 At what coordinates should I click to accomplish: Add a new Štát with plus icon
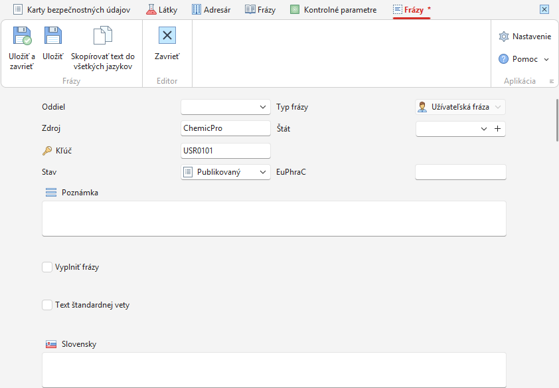[498, 129]
